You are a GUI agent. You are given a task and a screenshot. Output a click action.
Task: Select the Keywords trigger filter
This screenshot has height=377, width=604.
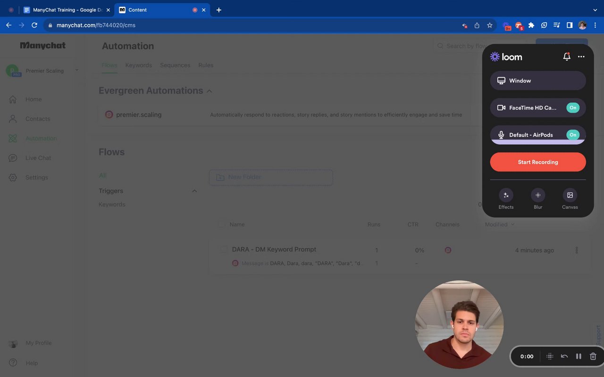112,205
